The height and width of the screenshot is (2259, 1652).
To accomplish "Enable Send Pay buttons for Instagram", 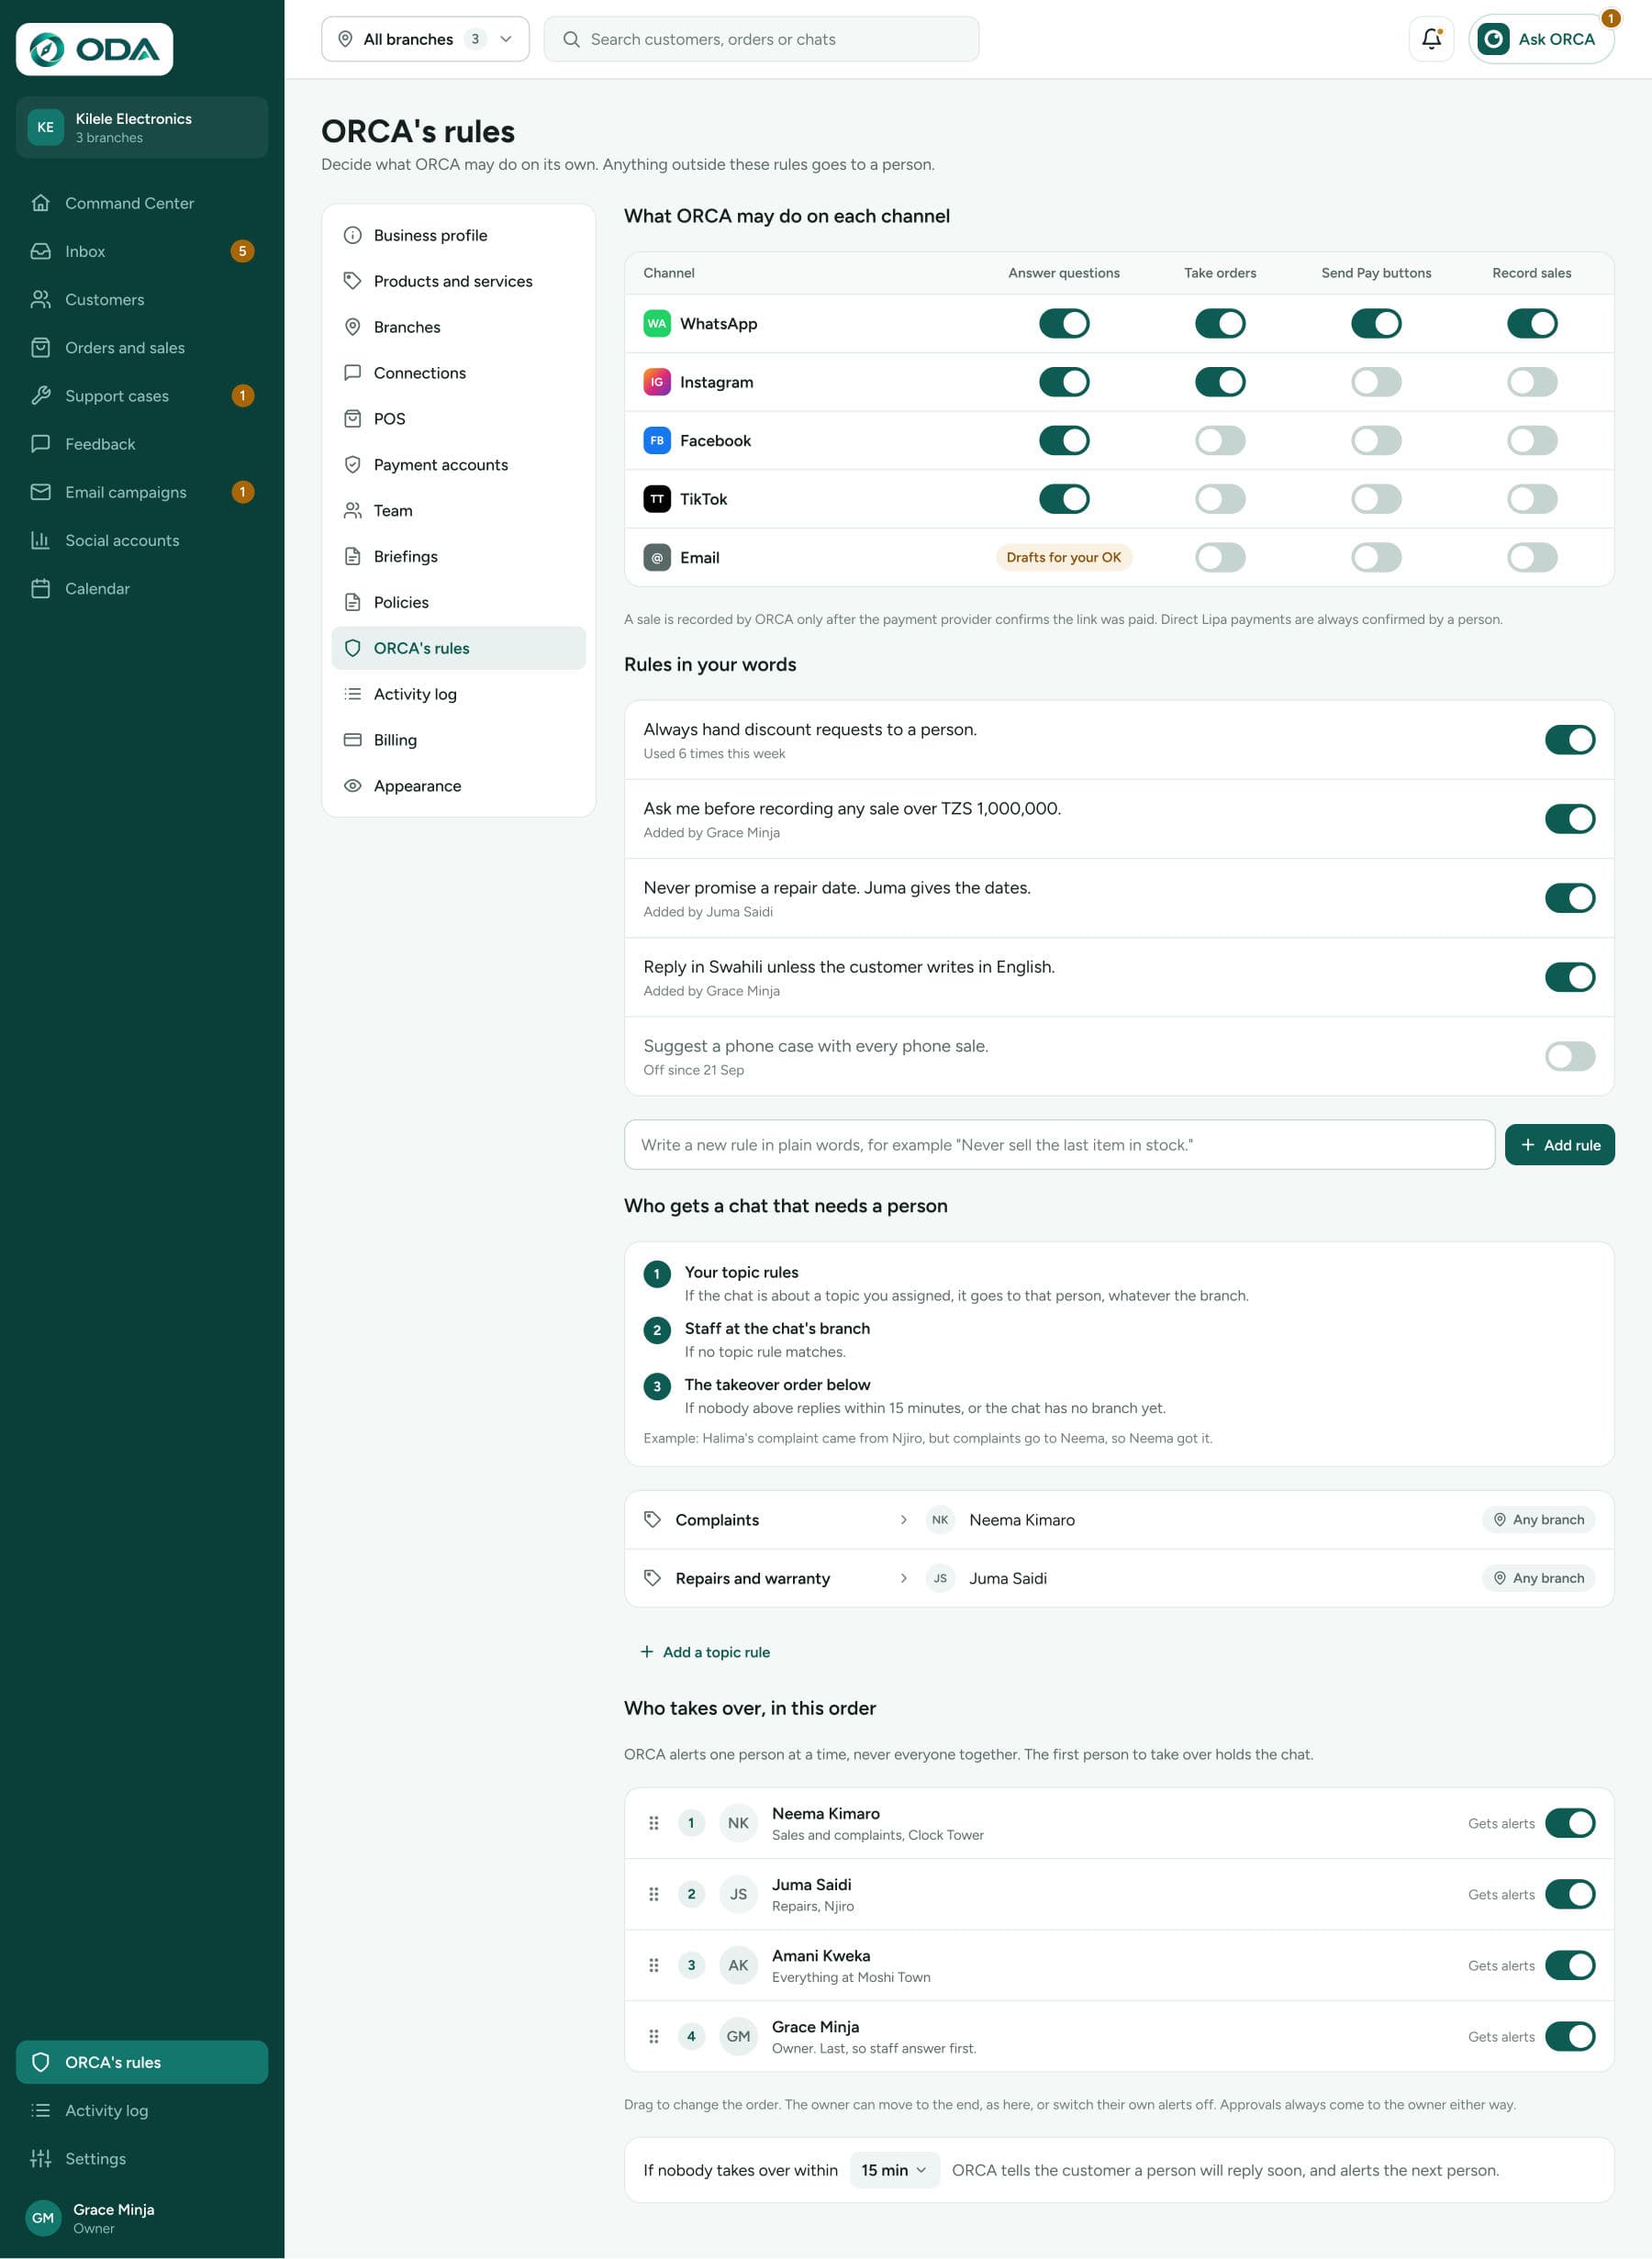I will tap(1376, 382).
